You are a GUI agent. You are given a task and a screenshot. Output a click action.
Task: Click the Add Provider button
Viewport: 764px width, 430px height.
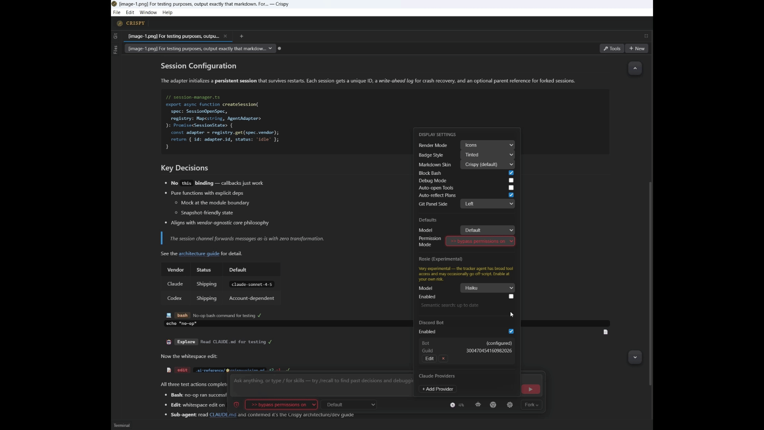pos(437,389)
